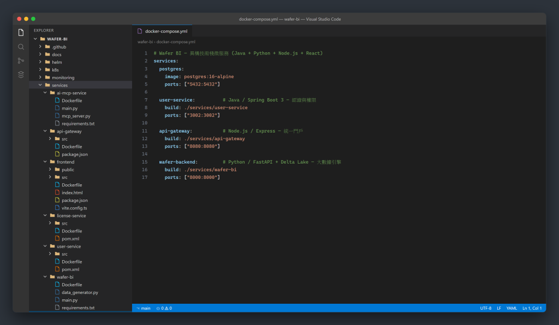Click the public folder icon in frontend

tap(57, 170)
